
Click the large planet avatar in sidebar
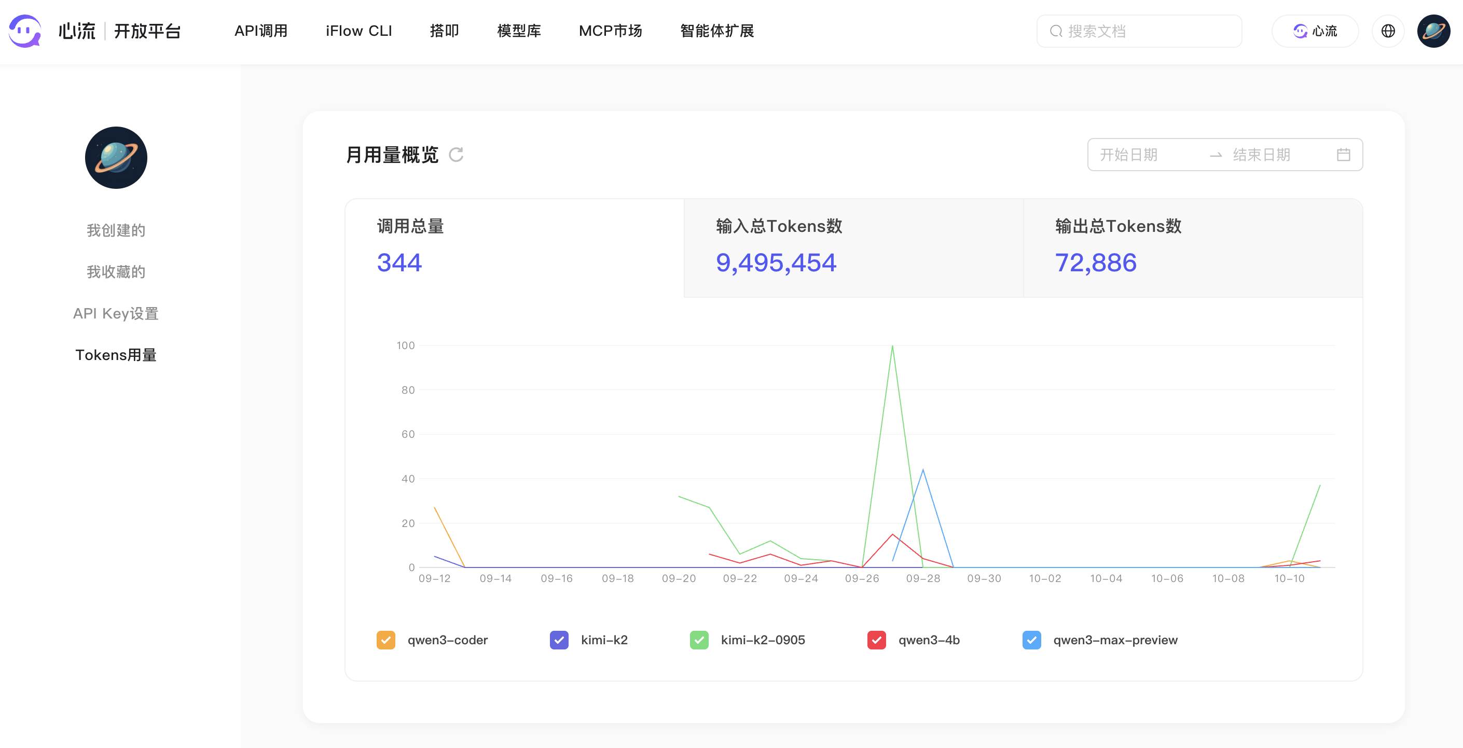[116, 157]
